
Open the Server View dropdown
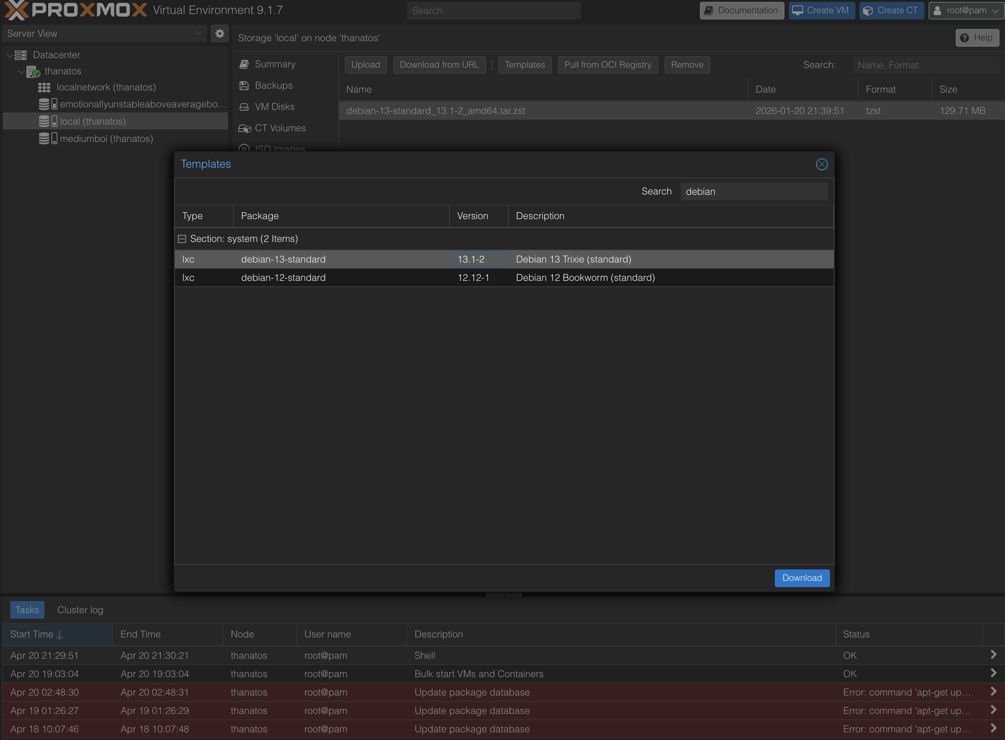point(198,33)
